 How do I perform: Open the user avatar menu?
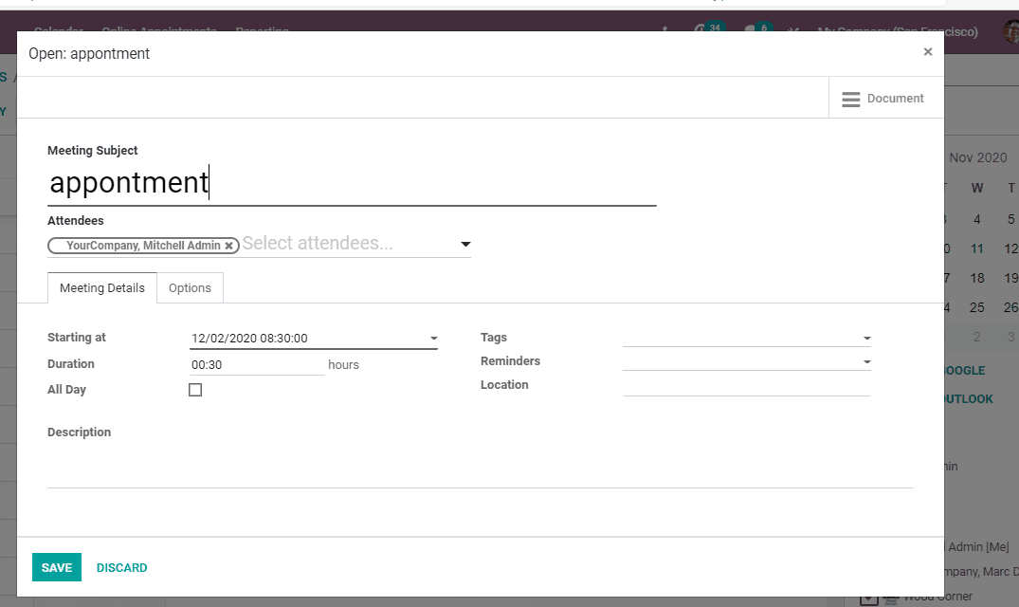click(1010, 30)
